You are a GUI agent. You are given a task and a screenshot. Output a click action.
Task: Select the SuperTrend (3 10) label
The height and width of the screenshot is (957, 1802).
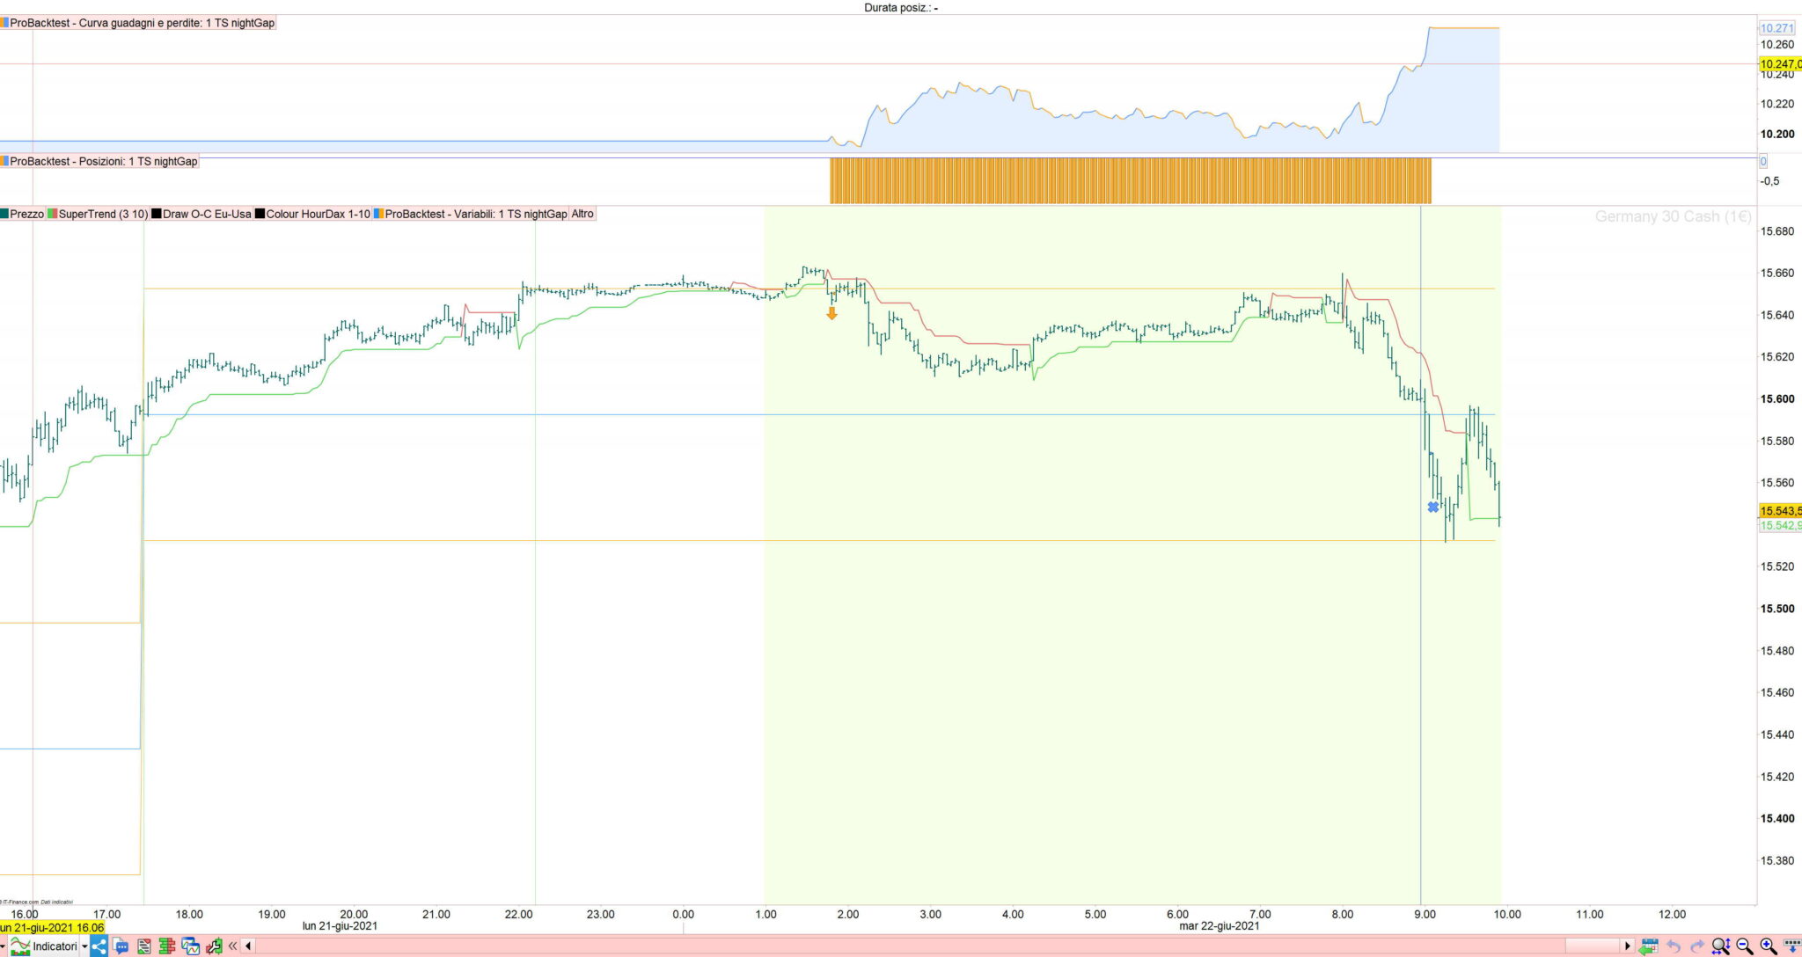[103, 214]
